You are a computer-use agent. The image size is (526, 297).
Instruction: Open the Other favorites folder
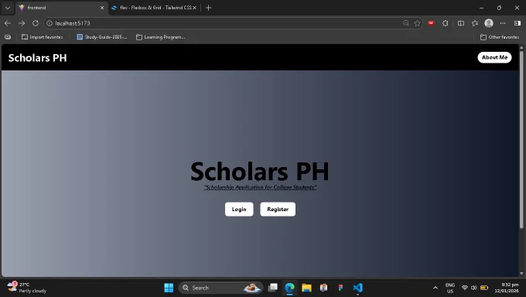point(500,37)
